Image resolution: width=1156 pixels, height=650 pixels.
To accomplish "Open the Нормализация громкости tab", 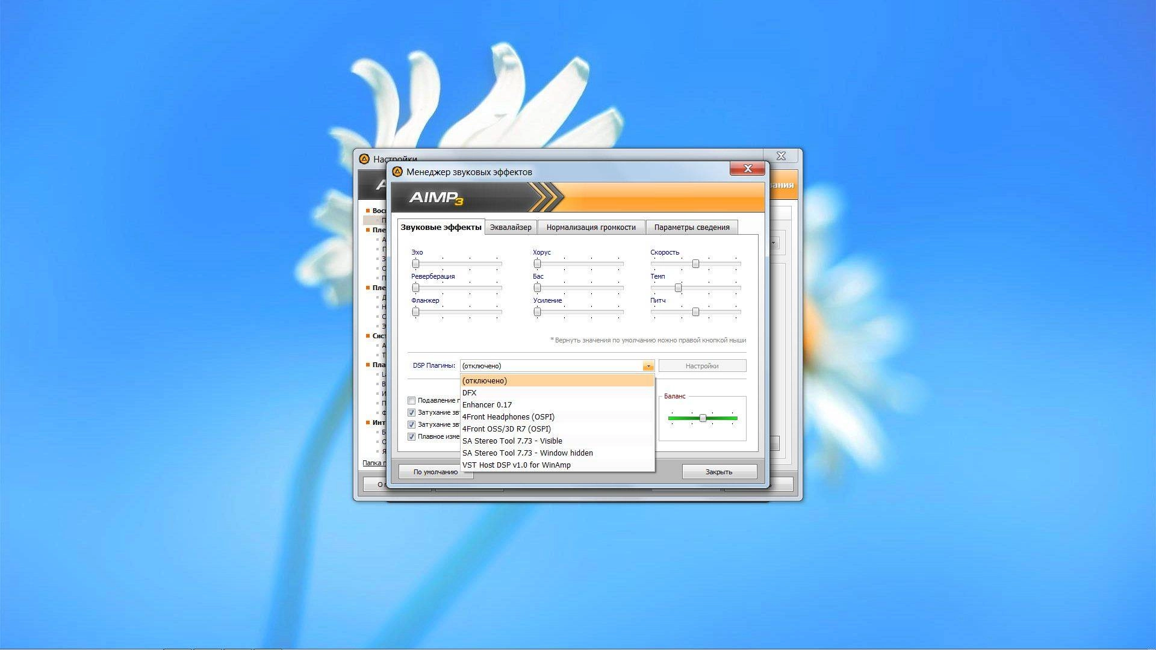I will 591,227.
